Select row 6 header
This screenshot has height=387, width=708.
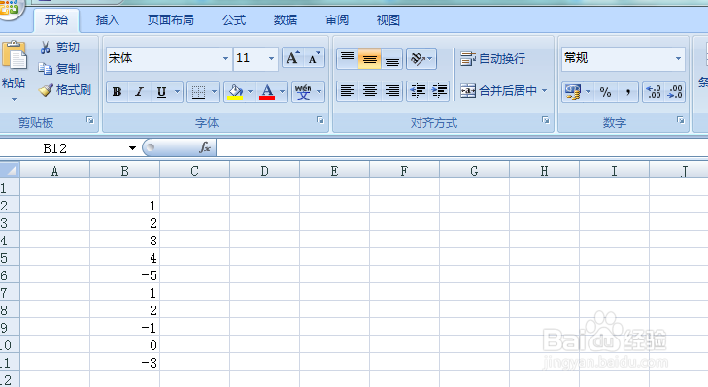[10, 275]
